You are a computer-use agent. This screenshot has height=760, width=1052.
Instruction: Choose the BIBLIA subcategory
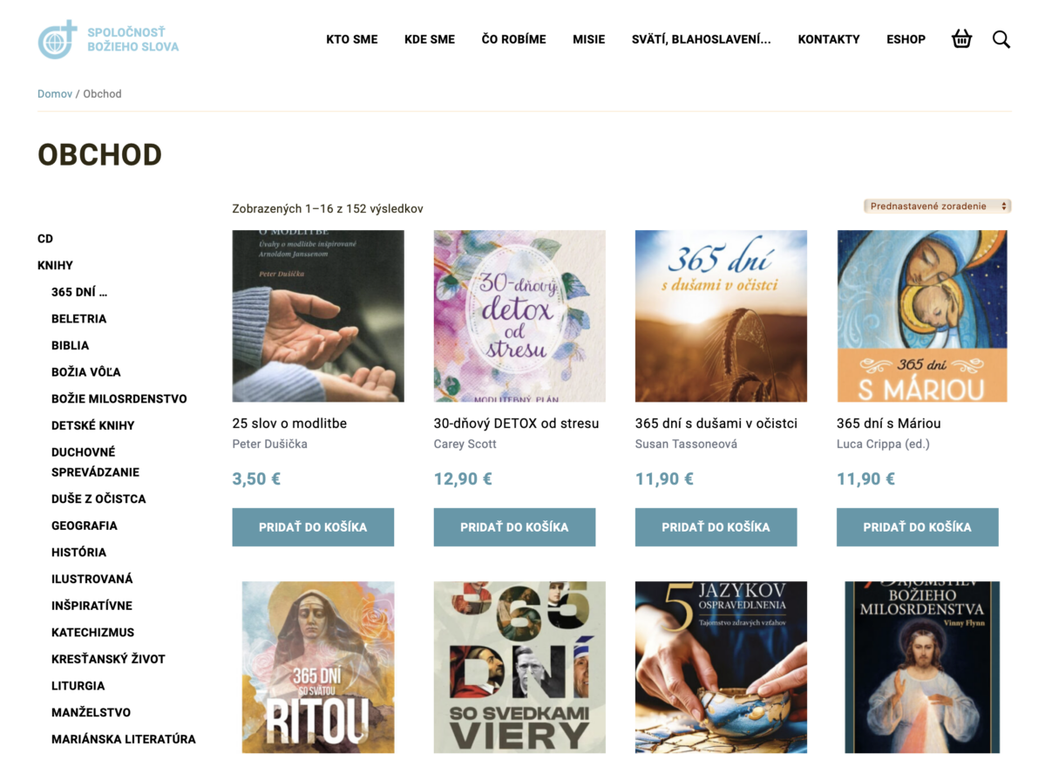click(x=70, y=346)
